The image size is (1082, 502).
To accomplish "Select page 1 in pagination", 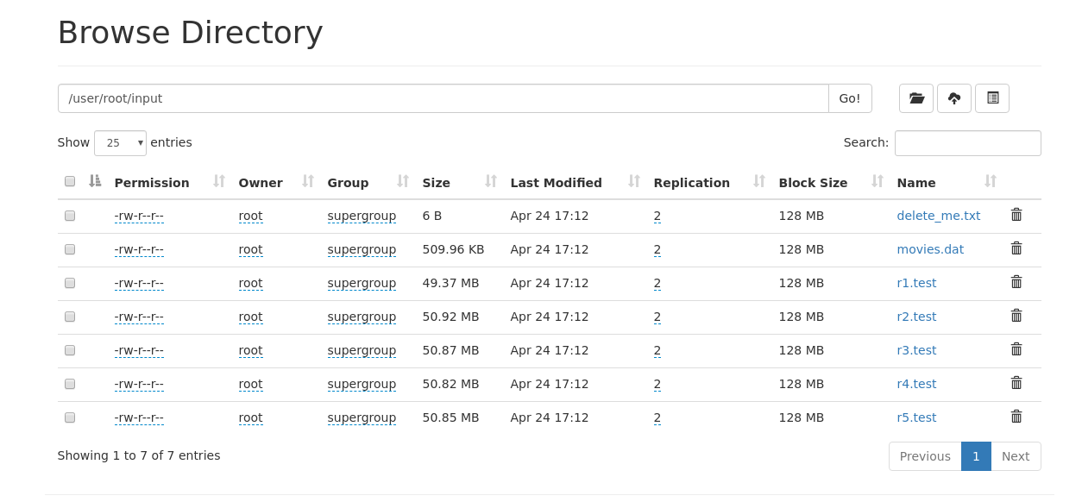I will pyautogui.click(x=976, y=456).
